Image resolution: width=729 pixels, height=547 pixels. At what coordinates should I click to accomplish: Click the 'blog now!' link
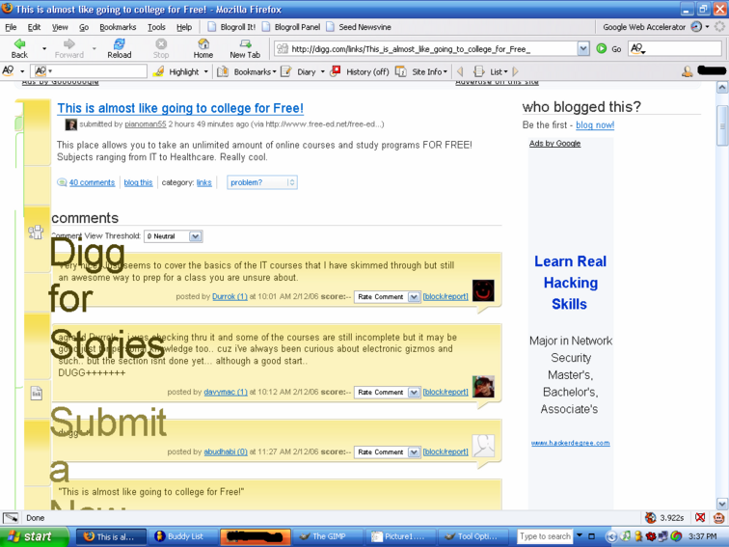click(595, 125)
